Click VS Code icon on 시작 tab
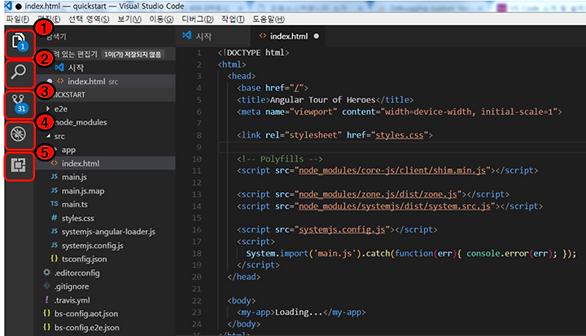Viewport: 586px width, 336px height. 187,36
